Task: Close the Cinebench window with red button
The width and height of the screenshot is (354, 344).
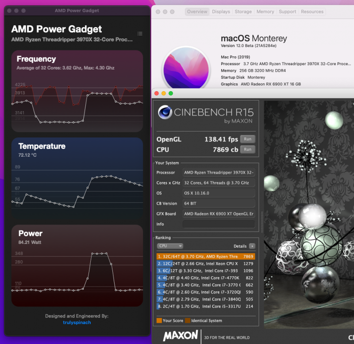Action: pos(157,93)
